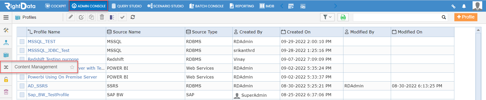Open the user avatar menu
Viewport: 486px width, 100px height.
pyautogui.click(x=477, y=6)
